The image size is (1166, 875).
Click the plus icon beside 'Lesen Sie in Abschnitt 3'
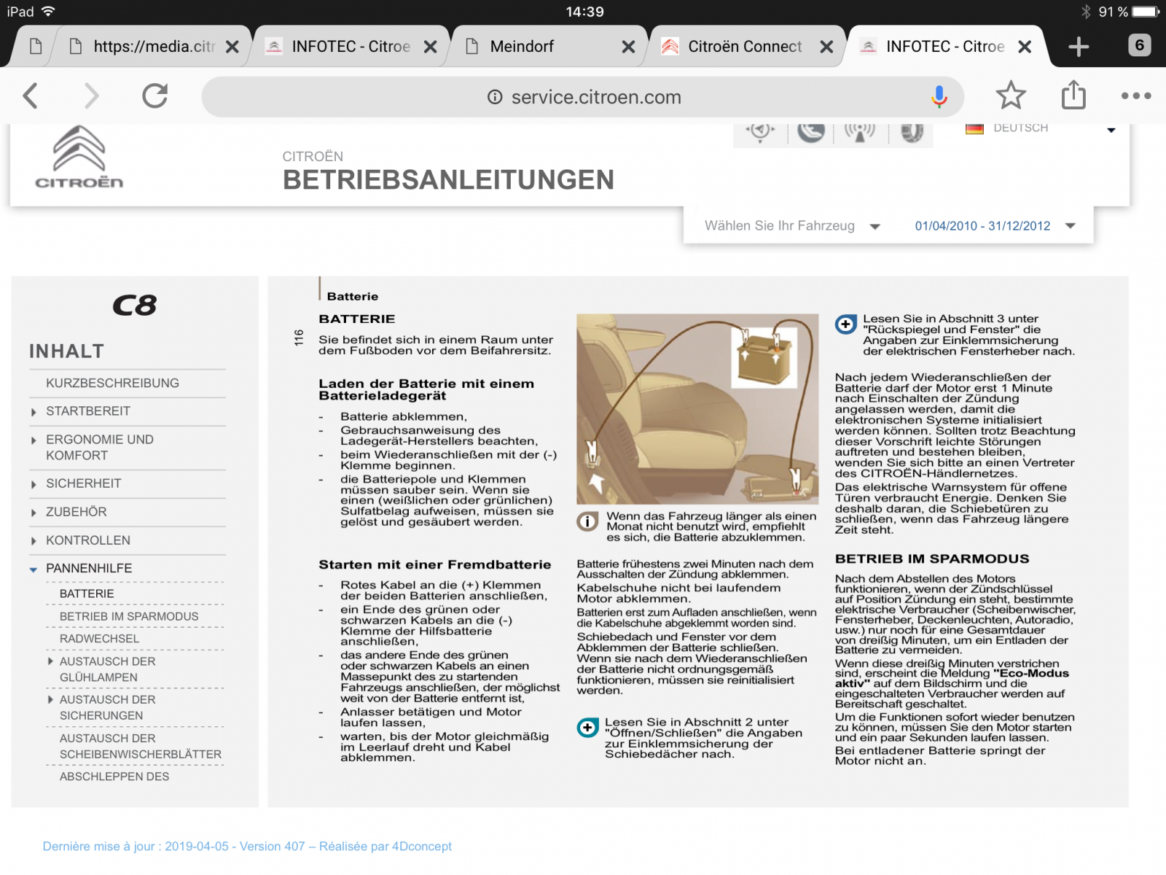point(845,324)
